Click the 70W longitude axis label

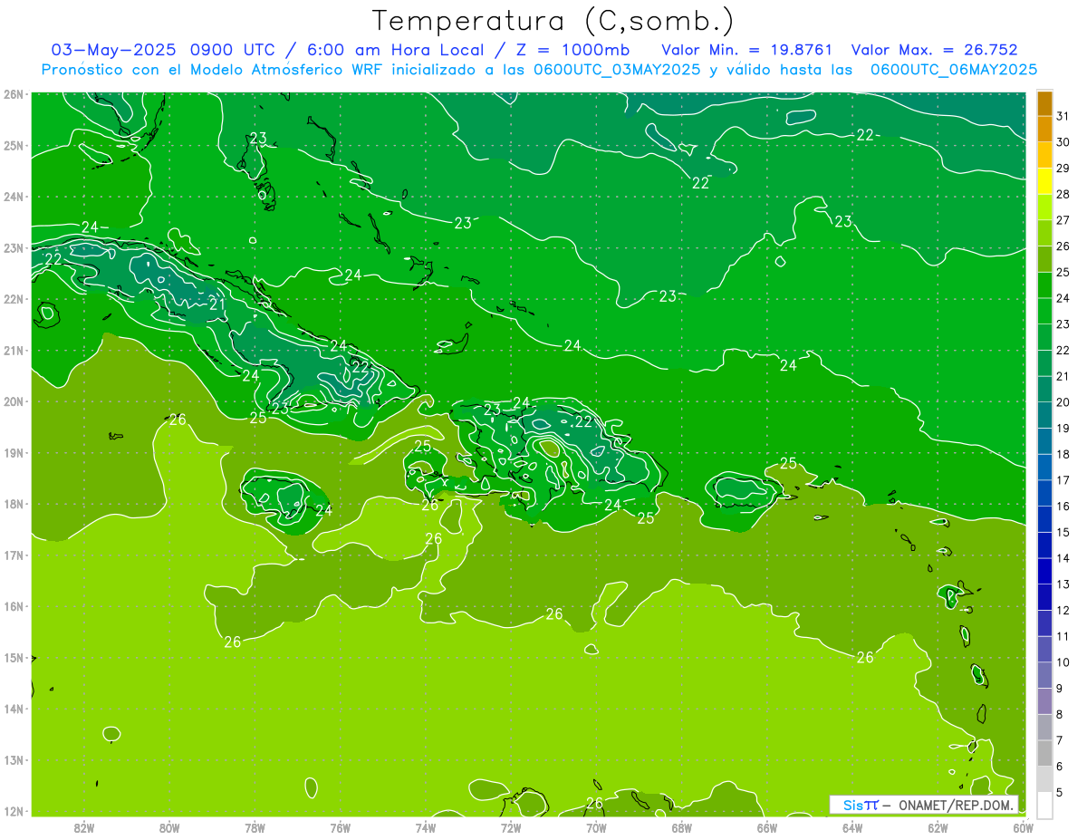point(596,826)
